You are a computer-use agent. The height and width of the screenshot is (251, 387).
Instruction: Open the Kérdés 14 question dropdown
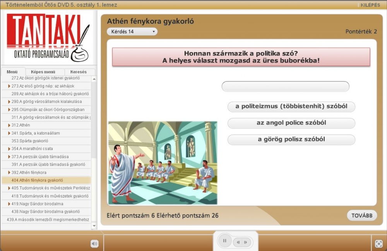click(x=132, y=32)
